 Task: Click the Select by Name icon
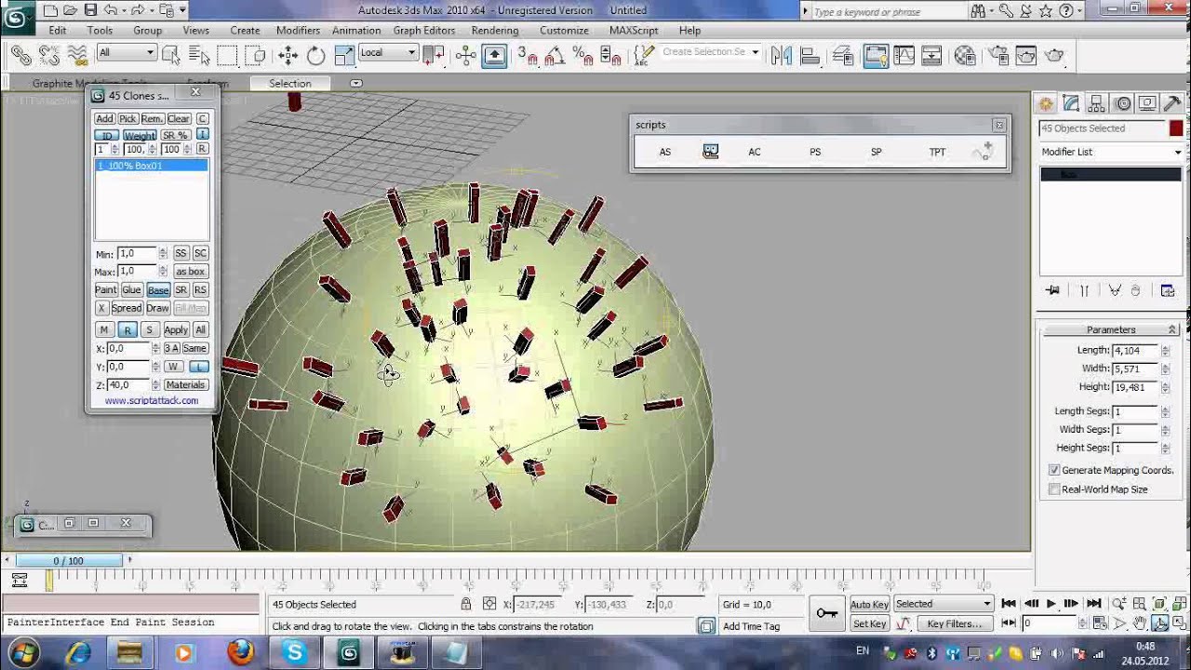(199, 56)
